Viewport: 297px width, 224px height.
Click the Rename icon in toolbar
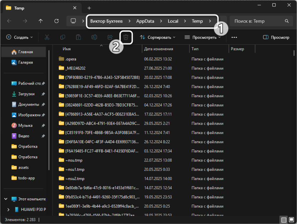[x=94, y=37]
